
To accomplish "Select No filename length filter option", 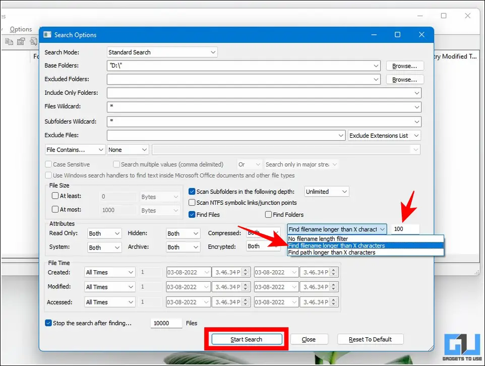I will [366, 239].
